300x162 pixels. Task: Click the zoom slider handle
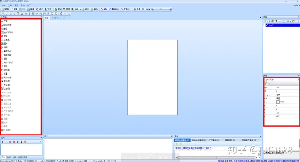162,9
